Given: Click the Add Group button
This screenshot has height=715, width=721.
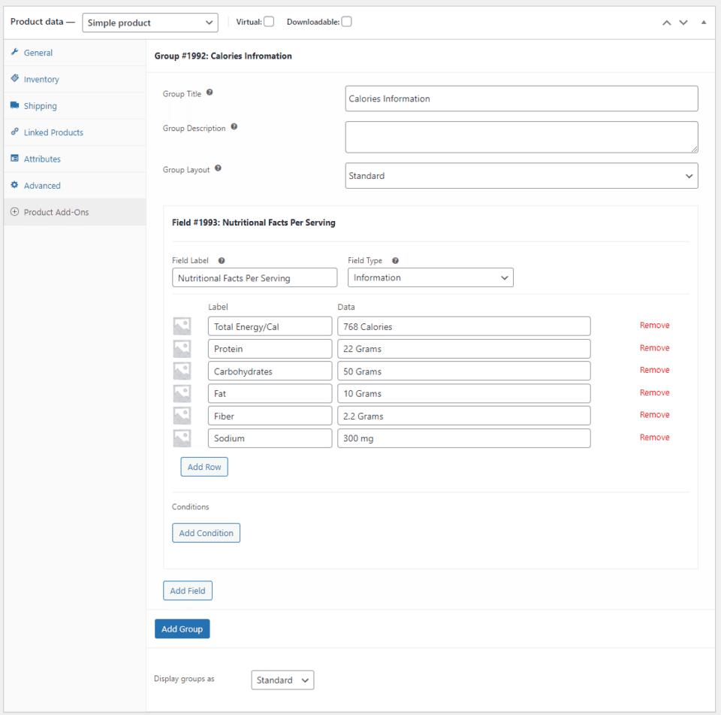Looking at the screenshot, I should pyautogui.click(x=182, y=629).
